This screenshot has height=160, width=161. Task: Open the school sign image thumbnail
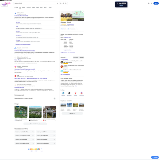click(x=49, y=112)
